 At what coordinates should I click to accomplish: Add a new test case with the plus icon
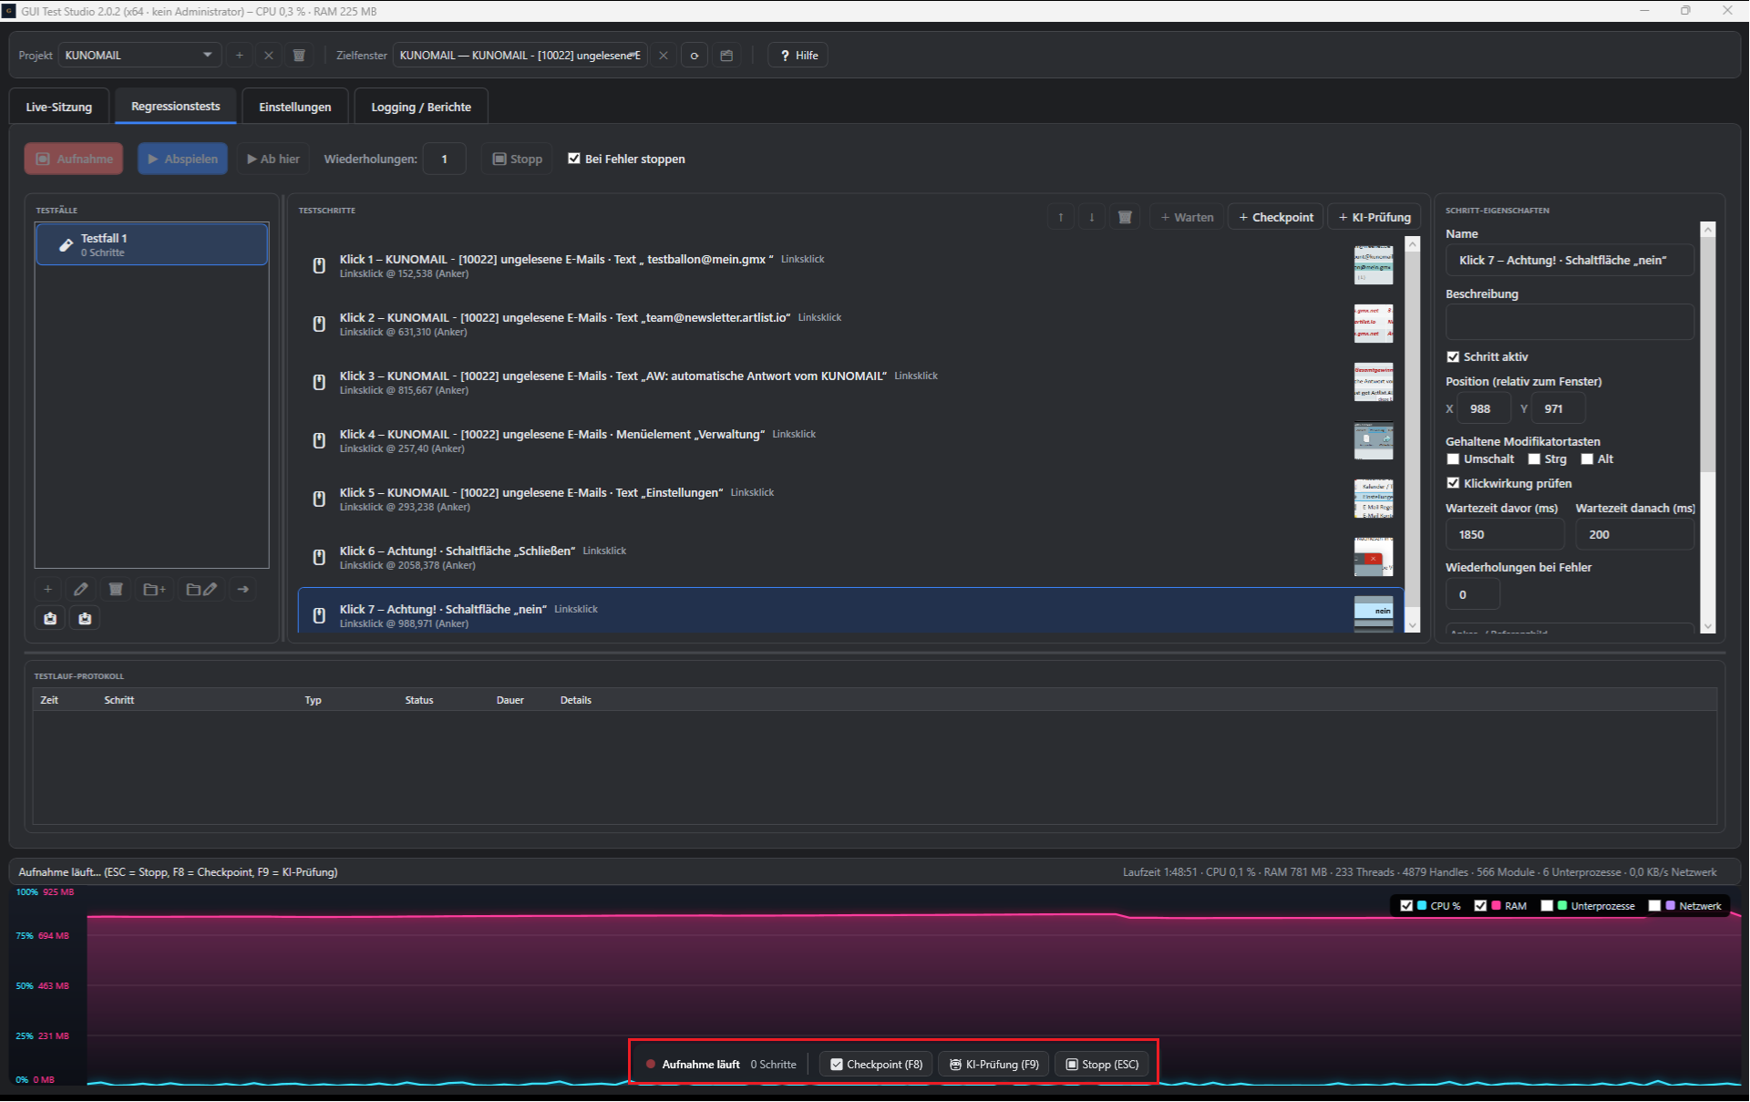tap(48, 590)
